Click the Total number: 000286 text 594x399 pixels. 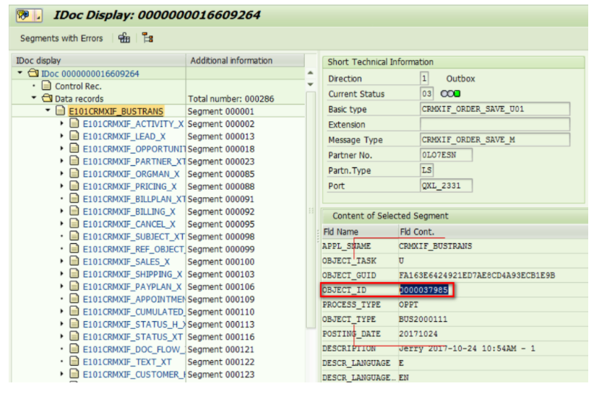(x=231, y=99)
